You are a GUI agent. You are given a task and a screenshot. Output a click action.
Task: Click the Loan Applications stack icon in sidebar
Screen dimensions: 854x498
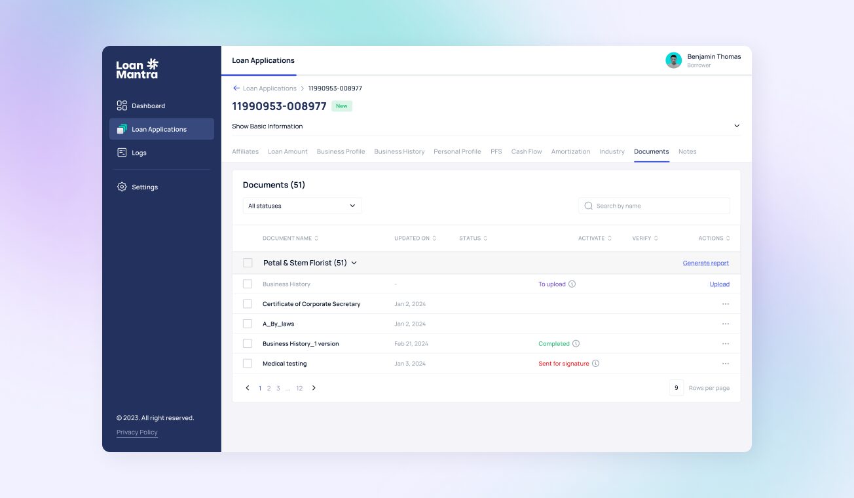[122, 128]
